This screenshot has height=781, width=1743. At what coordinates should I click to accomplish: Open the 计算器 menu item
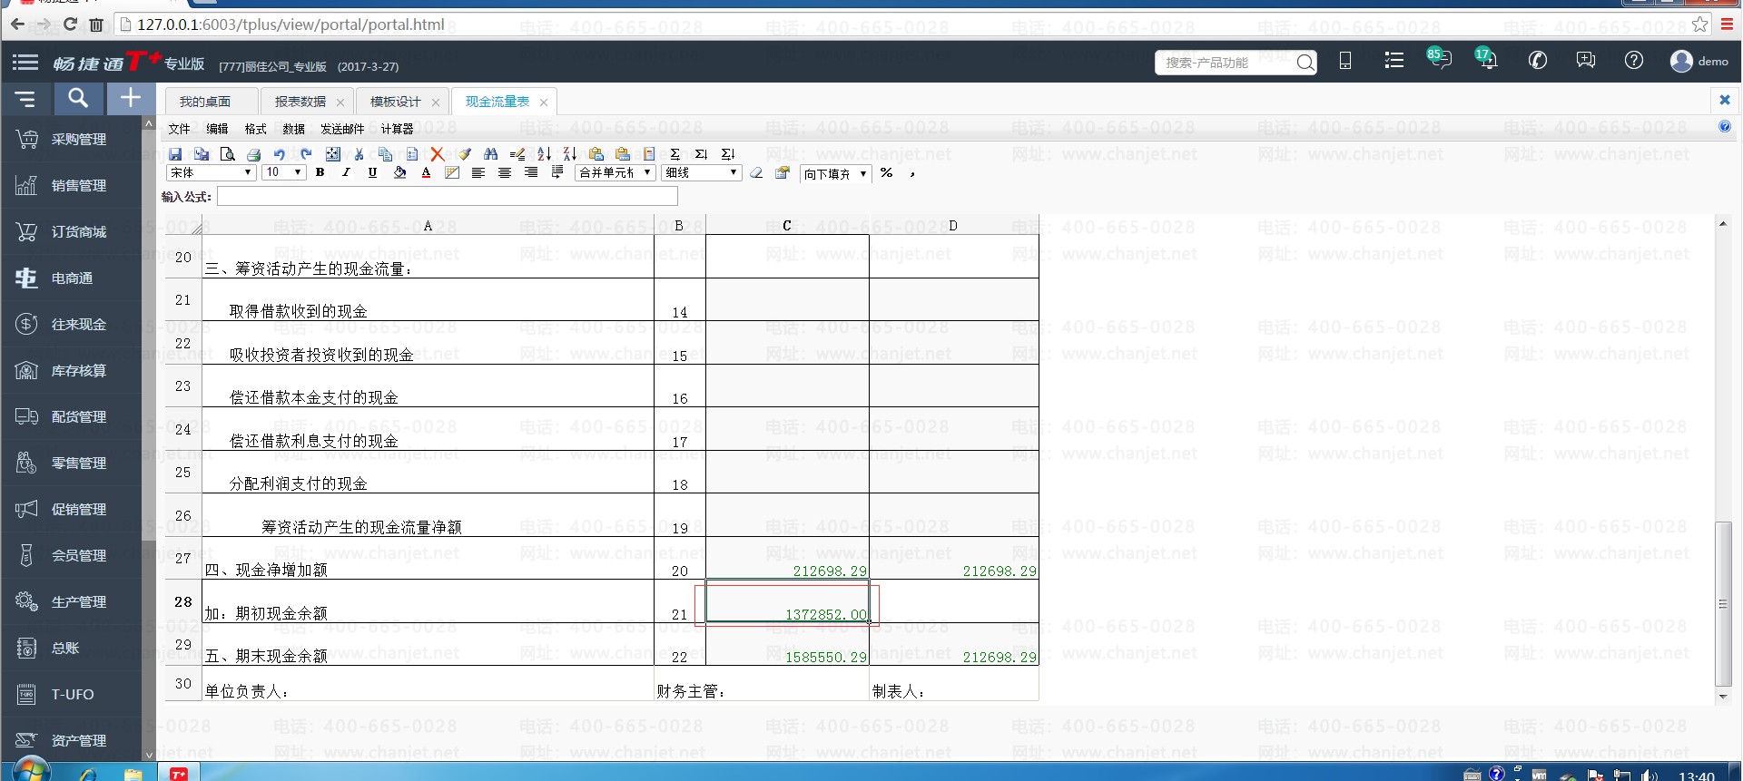coord(397,129)
